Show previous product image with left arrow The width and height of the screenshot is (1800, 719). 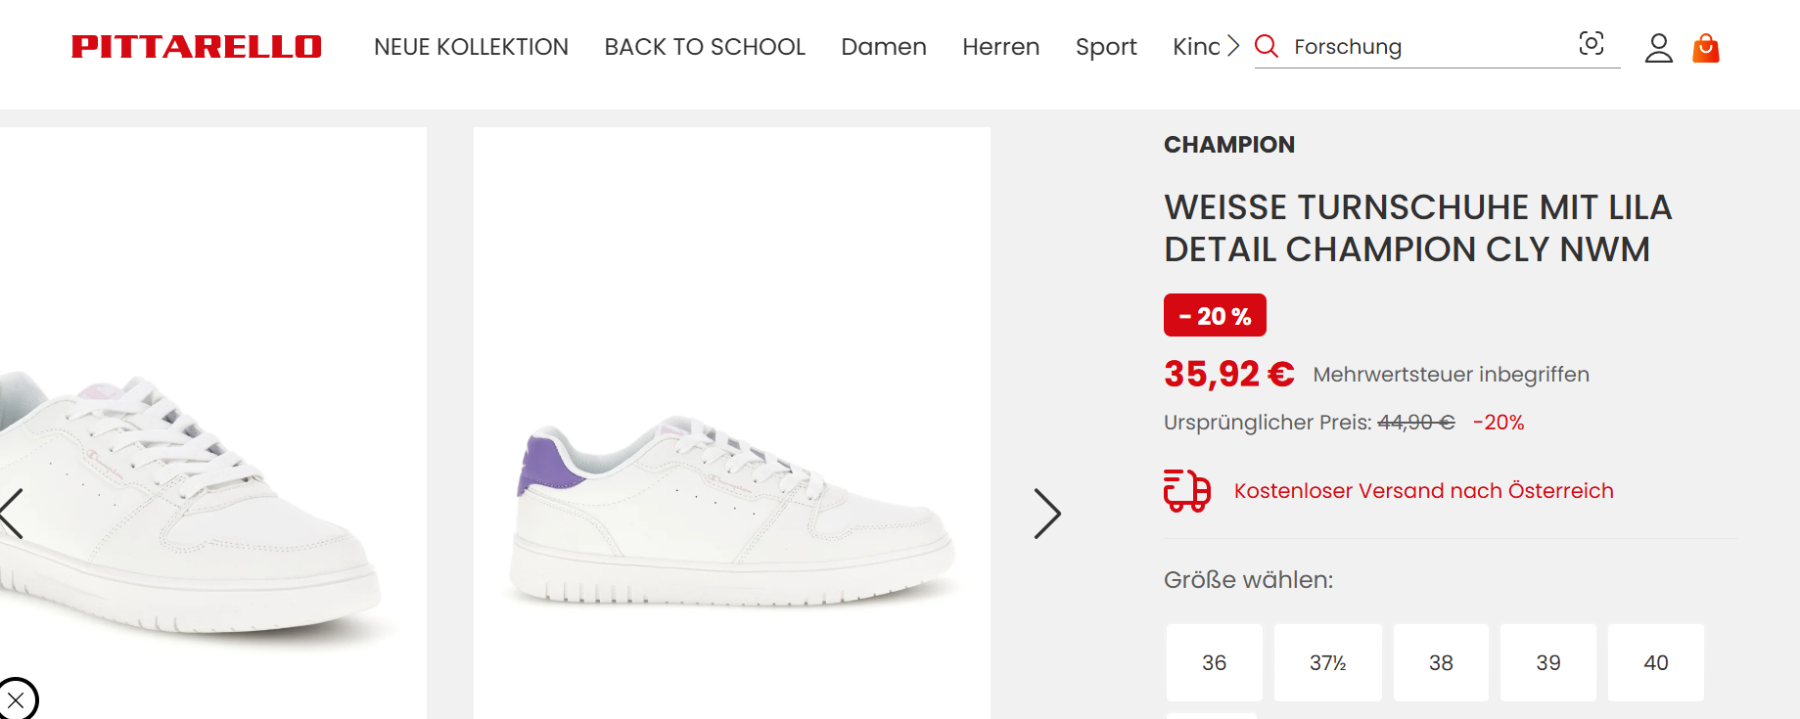(x=12, y=514)
